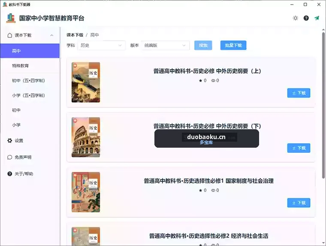Open the help question mark icon in header
This screenshot has height=246, width=326.
[x=306, y=18]
